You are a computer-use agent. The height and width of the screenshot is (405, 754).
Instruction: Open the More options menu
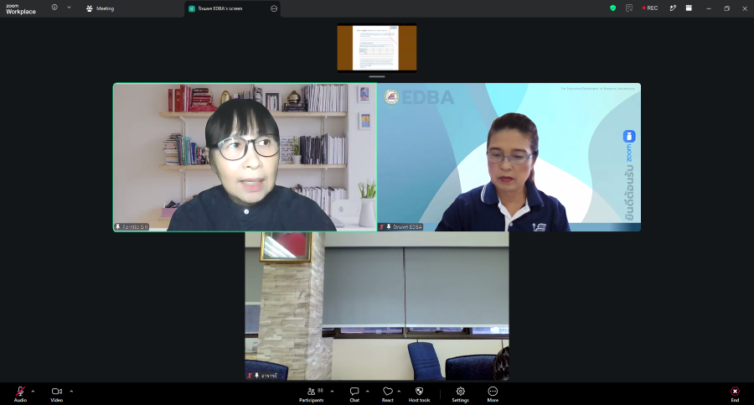click(493, 393)
